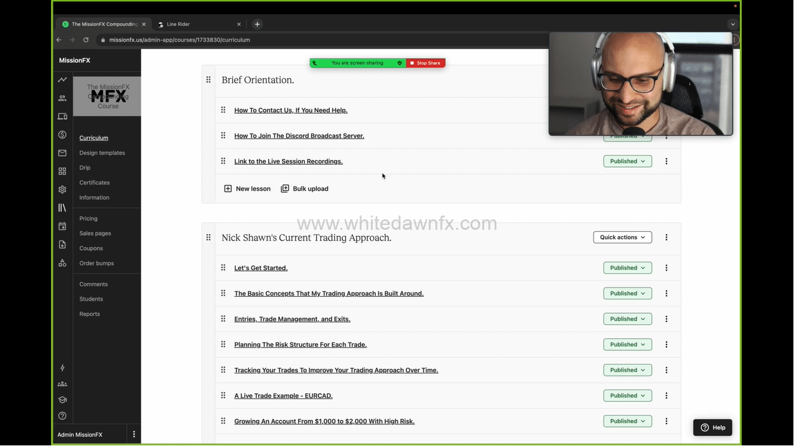Open Published dropdown for A Live Trade Example
Screen dimensions: 794x446
pyautogui.click(x=627, y=396)
